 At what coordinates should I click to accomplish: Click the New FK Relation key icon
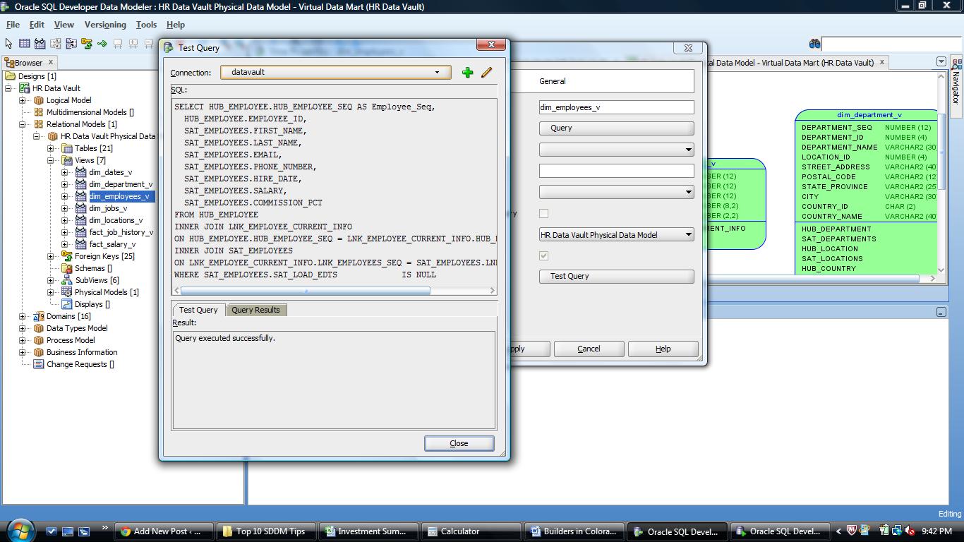click(x=87, y=44)
